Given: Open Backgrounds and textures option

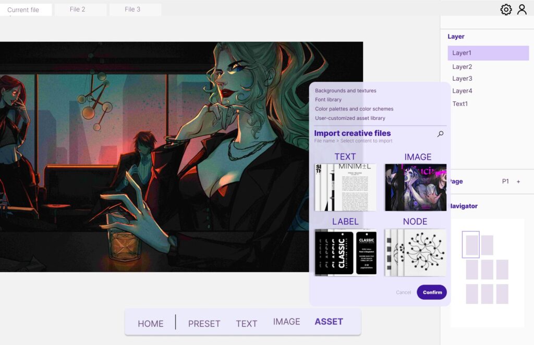Looking at the screenshot, I should [345, 91].
